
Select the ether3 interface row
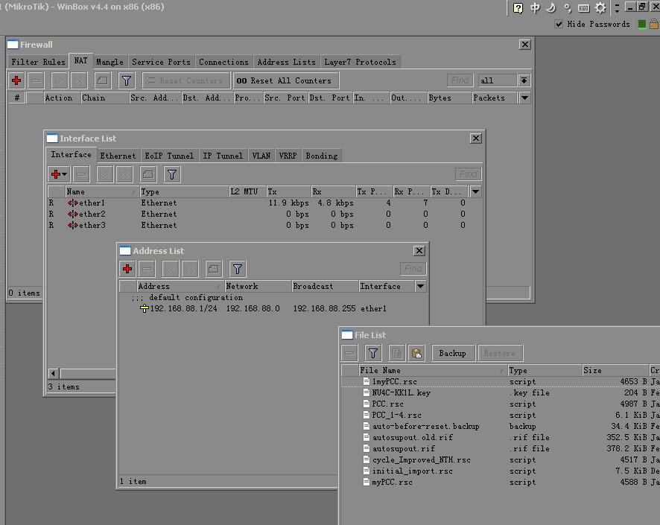264,225
